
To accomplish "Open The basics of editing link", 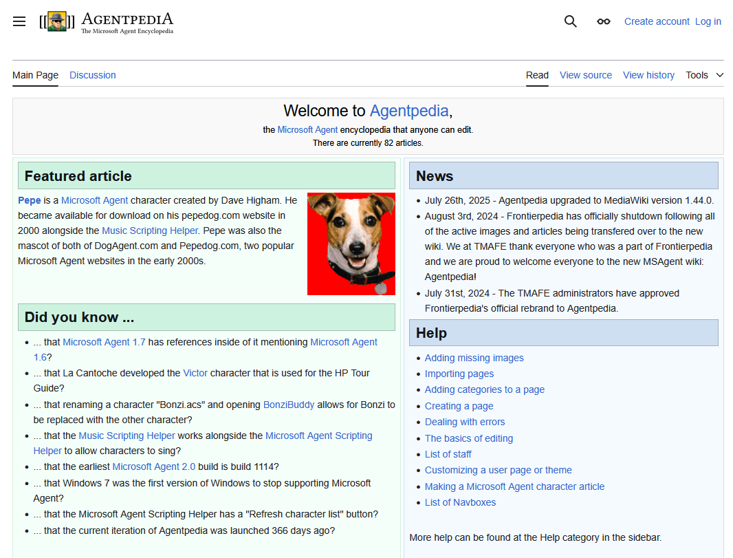I will tap(469, 438).
